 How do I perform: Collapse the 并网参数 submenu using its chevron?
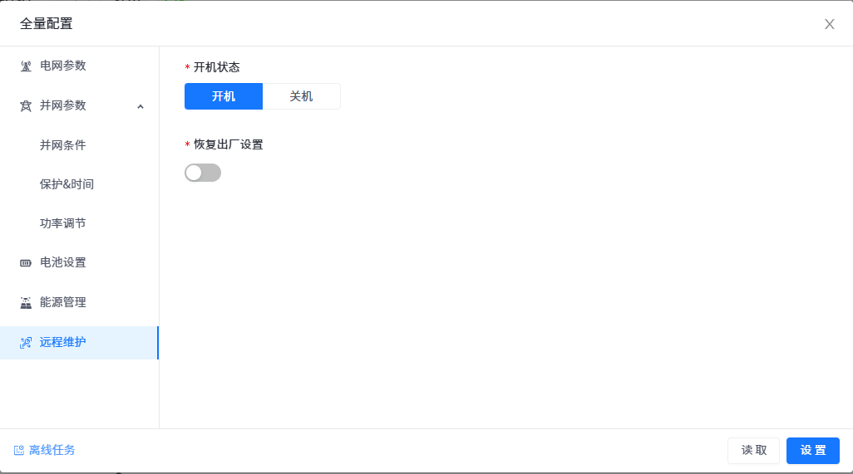pos(141,106)
